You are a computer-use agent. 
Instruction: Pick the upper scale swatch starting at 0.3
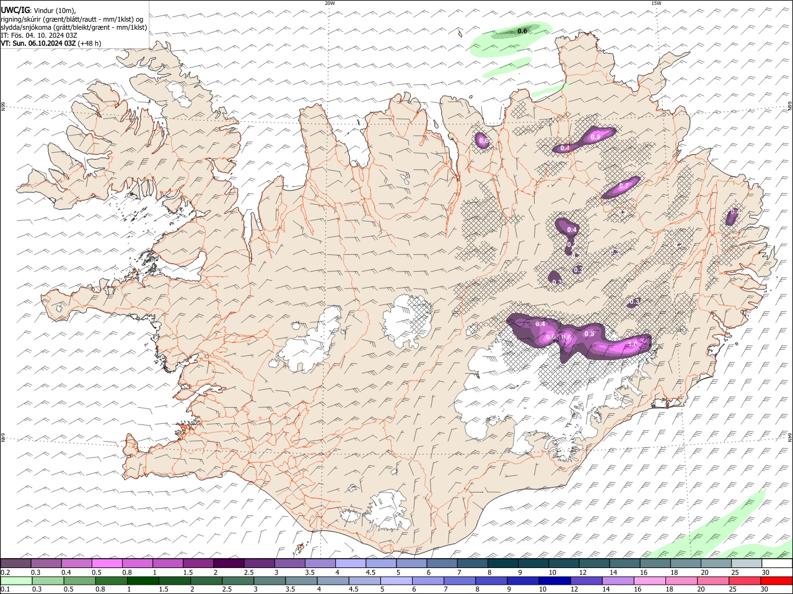46,563
